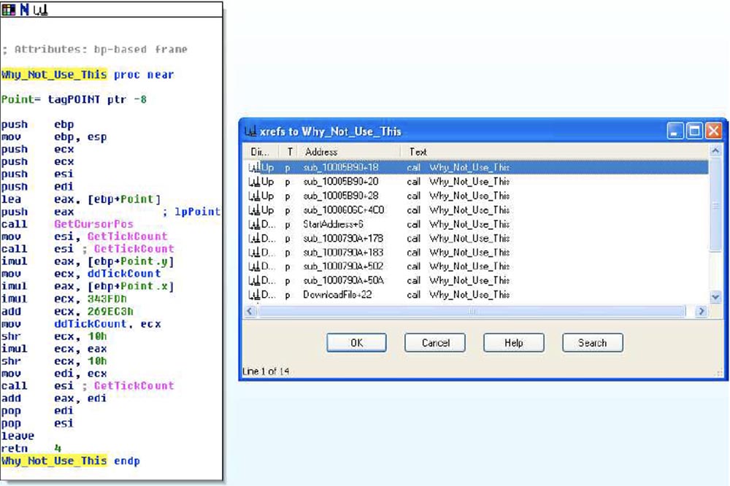Select the StartAddress+6 xref entry

(x=334, y=224)
